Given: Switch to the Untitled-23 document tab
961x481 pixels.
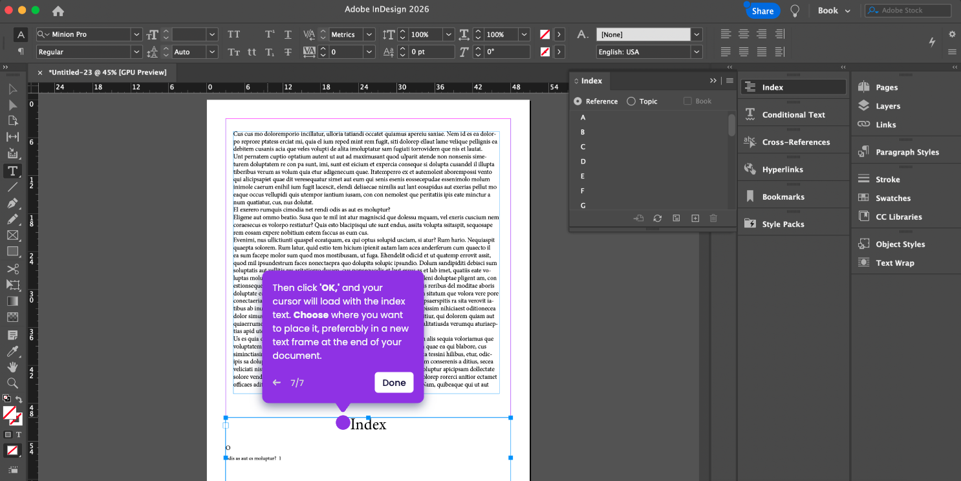Looking at the screenshot, I should point(107,72).
